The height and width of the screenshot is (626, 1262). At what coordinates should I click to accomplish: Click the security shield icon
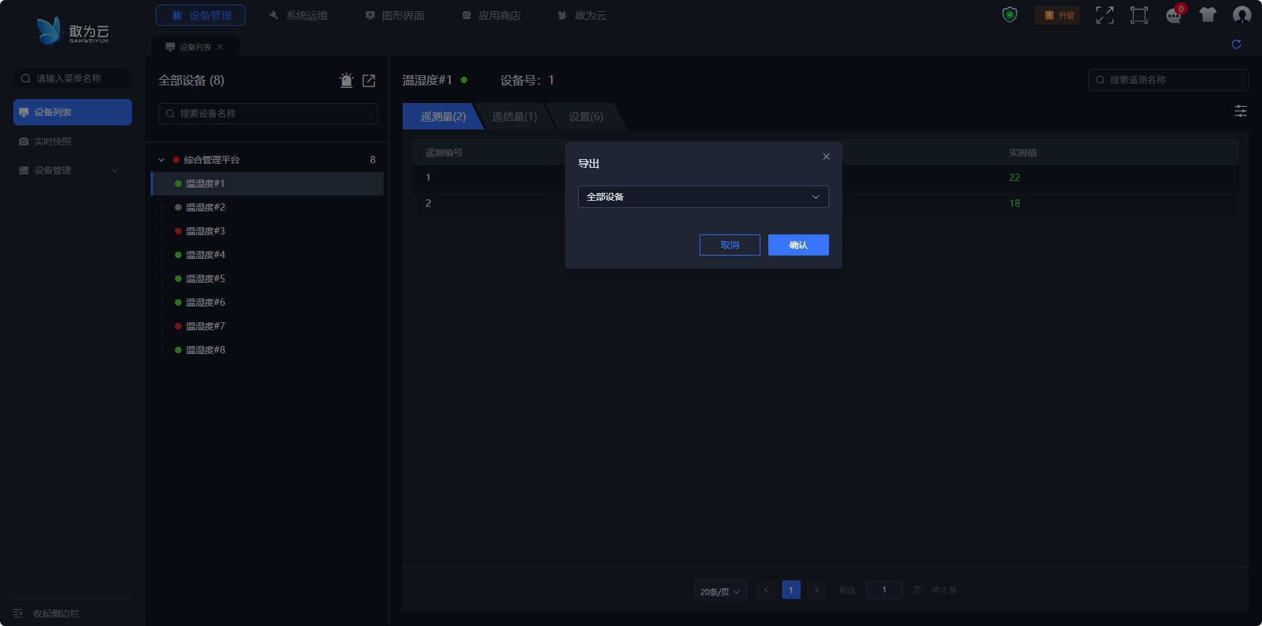(x=1009, y=15)
